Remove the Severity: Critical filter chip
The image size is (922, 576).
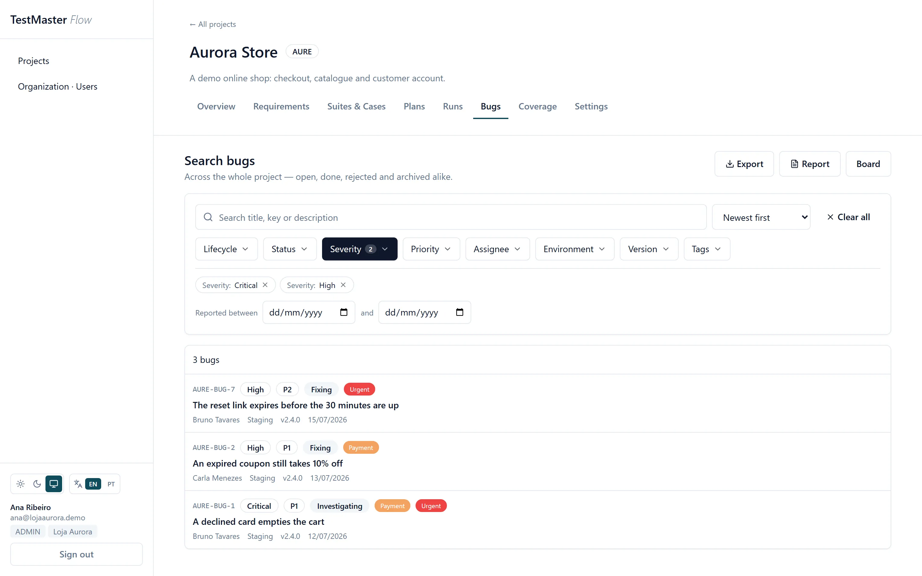(x=265, y=285)
